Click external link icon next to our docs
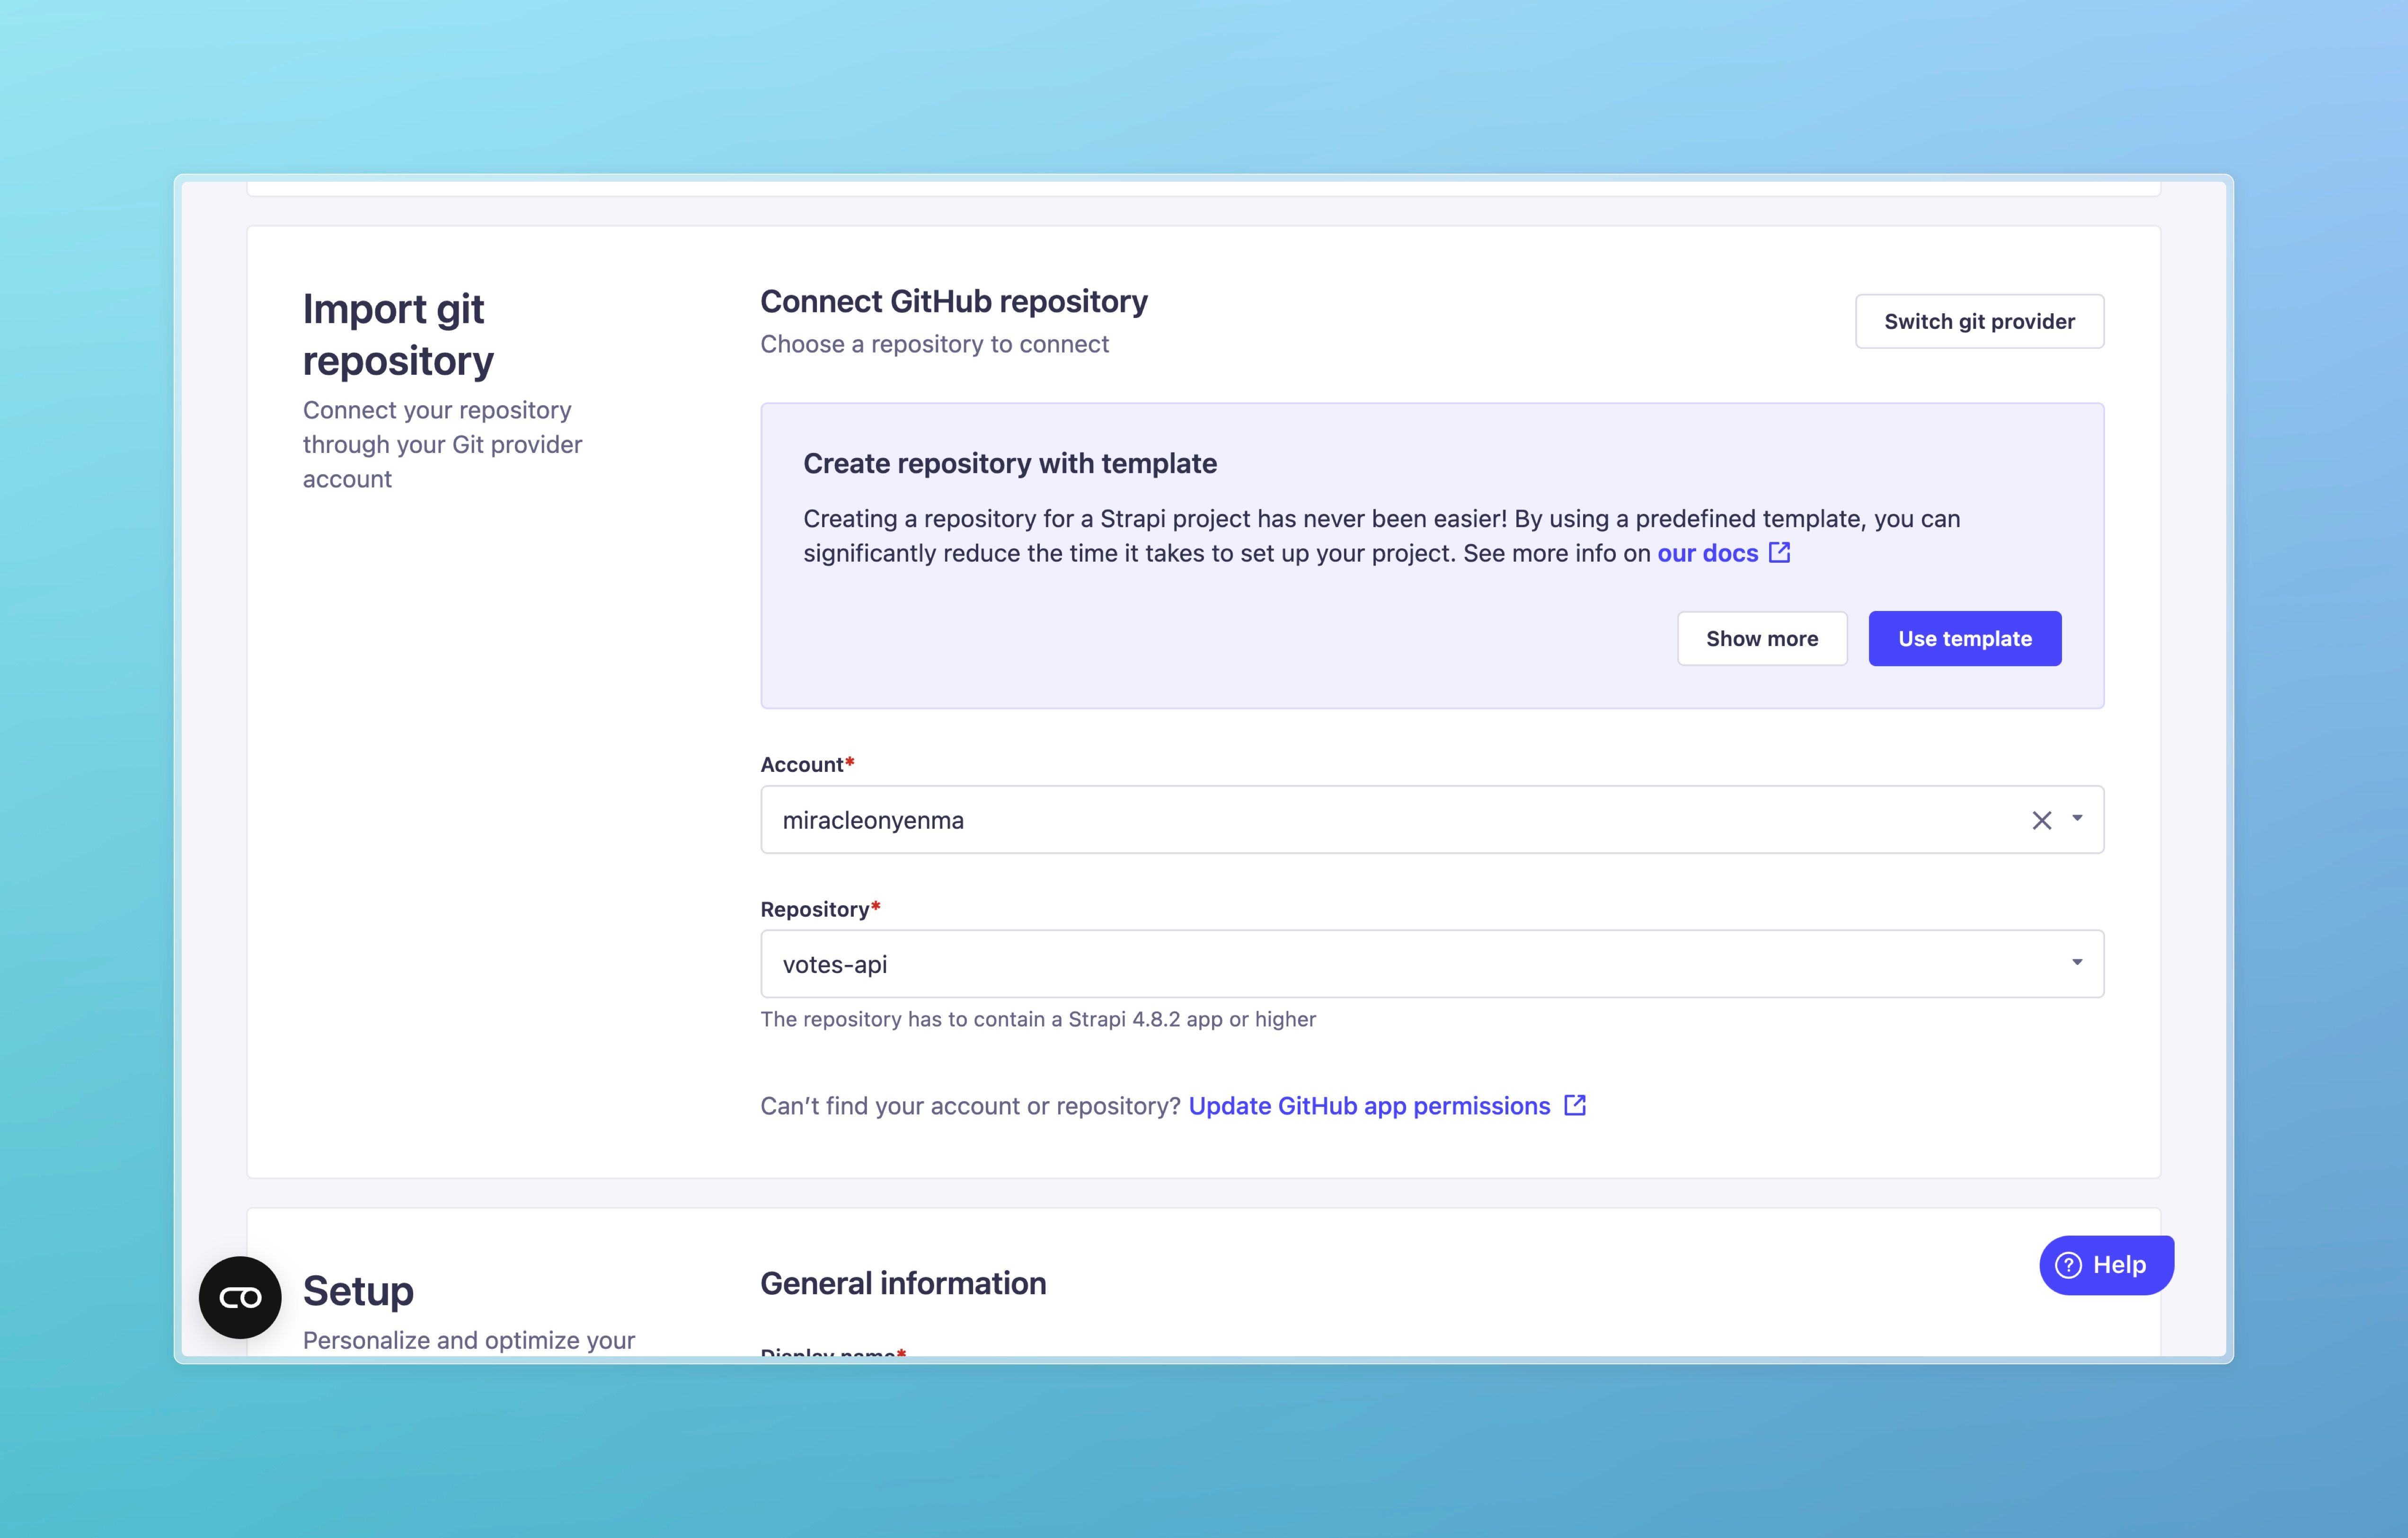The height and width of the screenshot is (1538, 2408). (x=1779, y=552)
